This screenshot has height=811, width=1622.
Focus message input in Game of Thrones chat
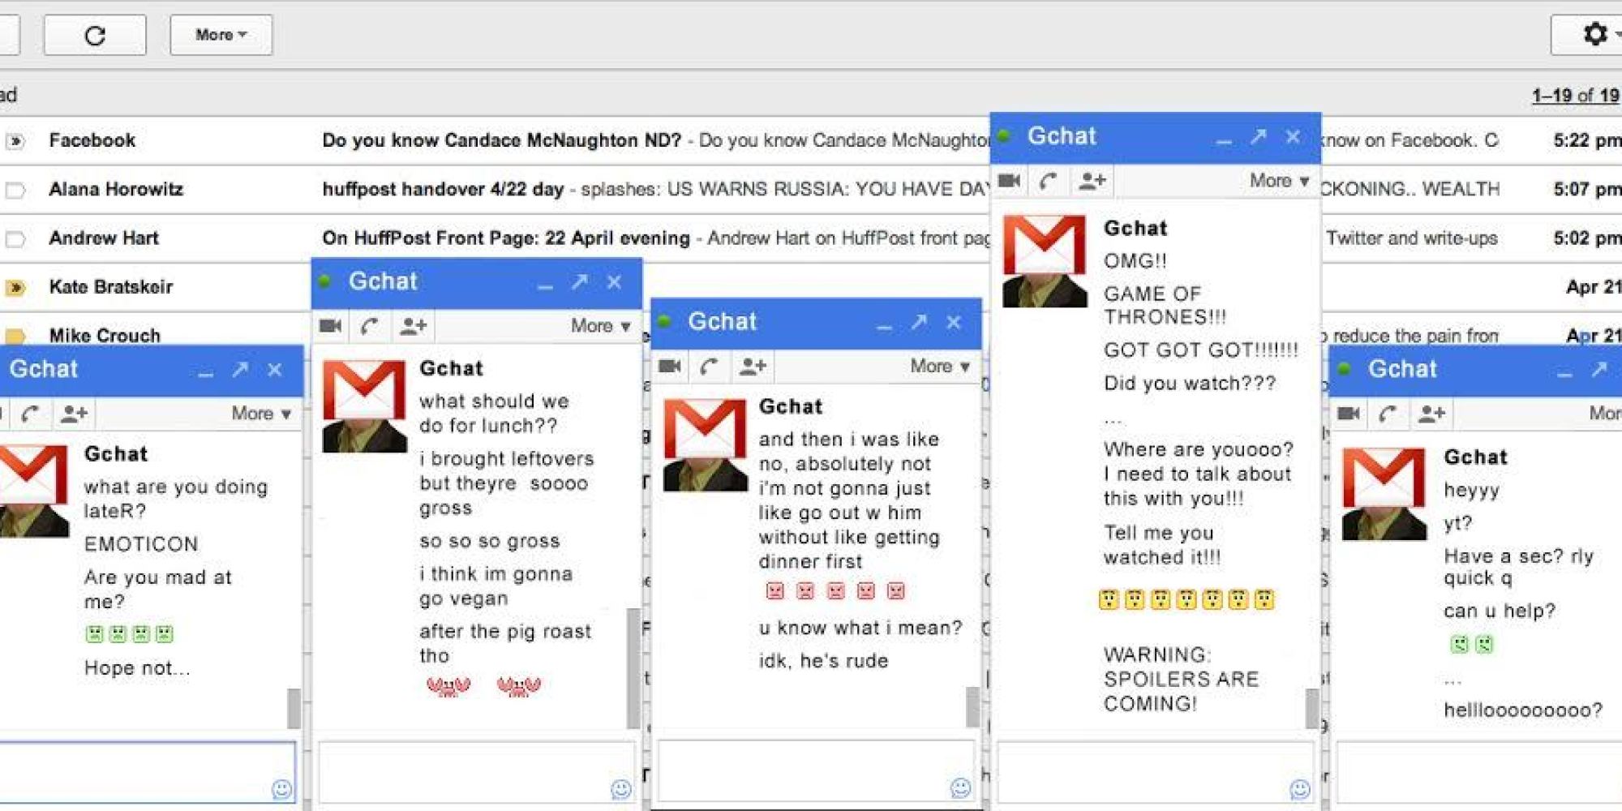1156,771
